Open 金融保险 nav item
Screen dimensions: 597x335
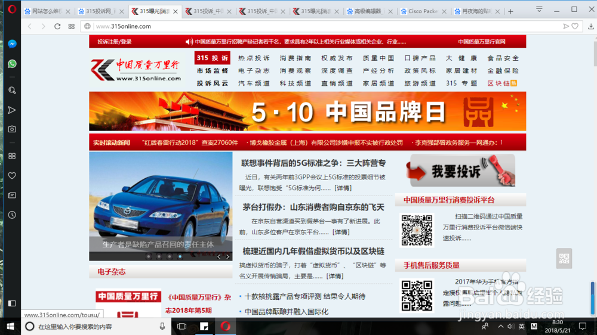click(503, 71)
